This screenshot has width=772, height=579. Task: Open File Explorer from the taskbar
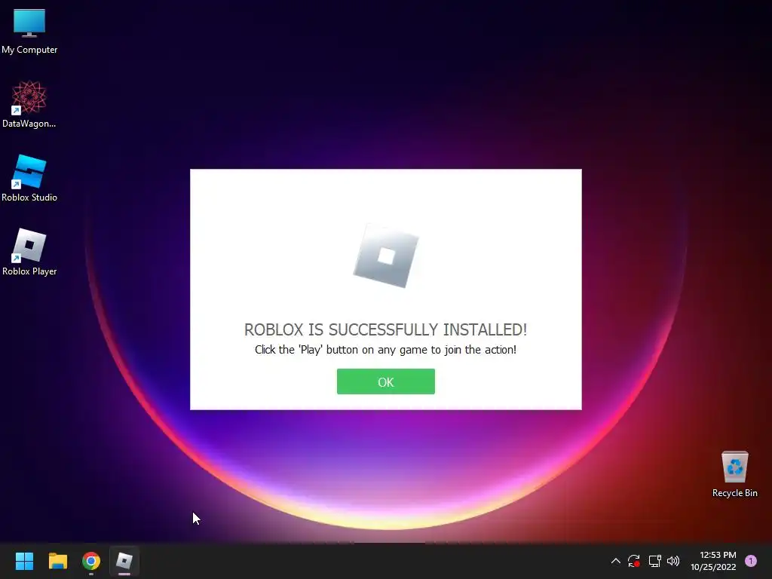click(x=57, y=561)
